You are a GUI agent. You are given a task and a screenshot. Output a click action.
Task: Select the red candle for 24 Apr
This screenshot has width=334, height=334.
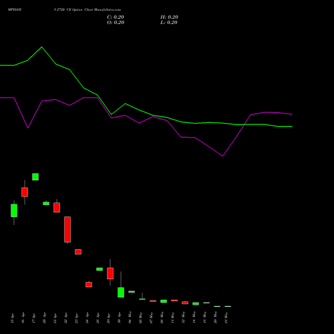click(x=89, y=285)
